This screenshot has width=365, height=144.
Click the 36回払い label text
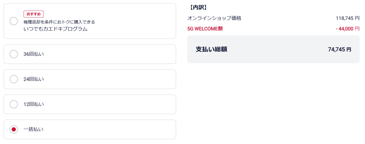click(34, 54)
